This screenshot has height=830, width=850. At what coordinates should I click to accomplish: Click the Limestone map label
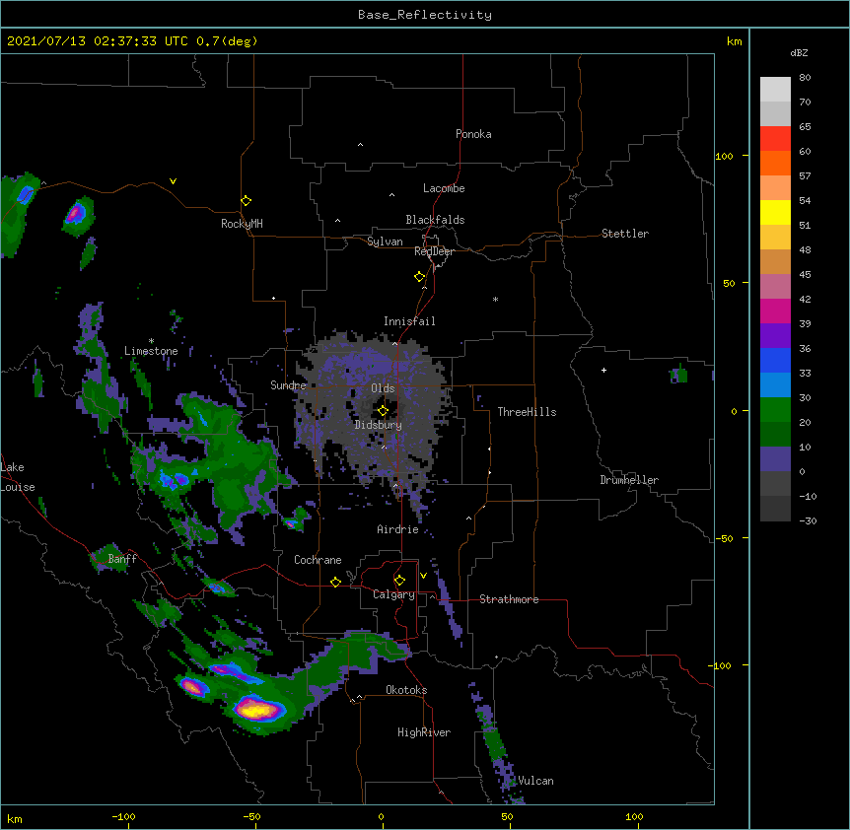click(x=151, y=351)
